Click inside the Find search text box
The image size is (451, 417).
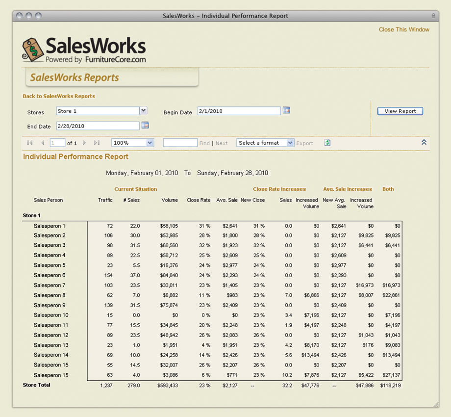pyautogui.click(x=181, y=143)
